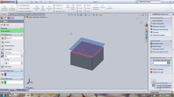Screen dimensions: 174x97
Task: Select the Linear Pattern tool
Action: (73, 7)
